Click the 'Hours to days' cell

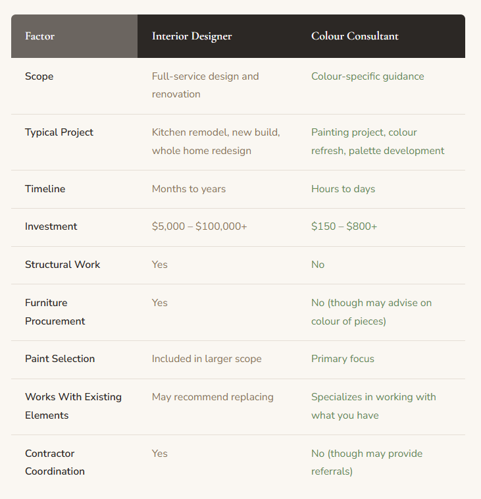[343, 189]
